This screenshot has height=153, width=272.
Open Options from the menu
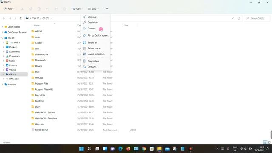point(96,67)
